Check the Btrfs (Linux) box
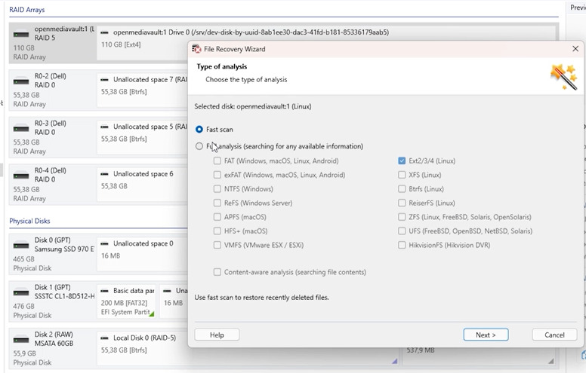Image resolution: width=586 pixels, height=373 pixels. (x=402, y=188)
